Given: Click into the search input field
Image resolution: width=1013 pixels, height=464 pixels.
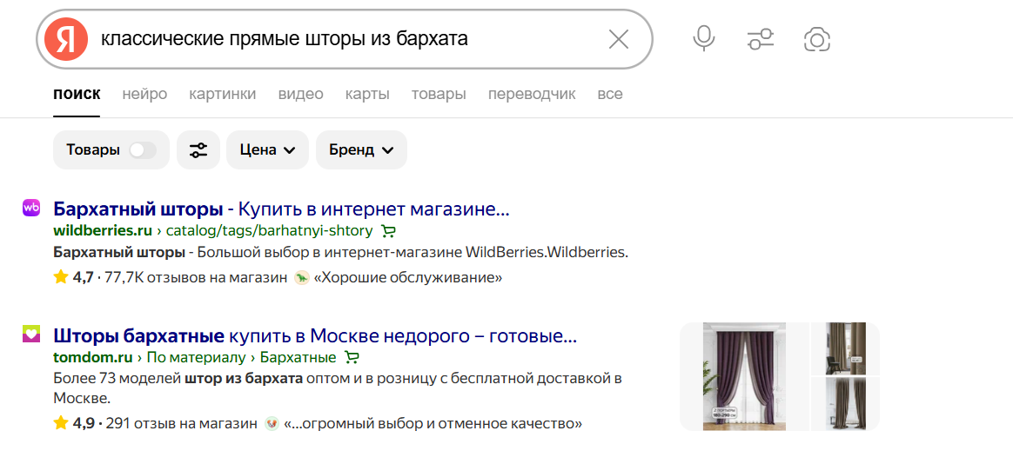Looking at the screenshot, I should click(348, 39).
